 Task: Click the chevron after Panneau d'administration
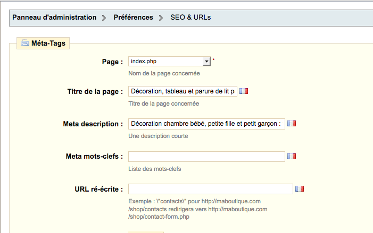point(104,18)
